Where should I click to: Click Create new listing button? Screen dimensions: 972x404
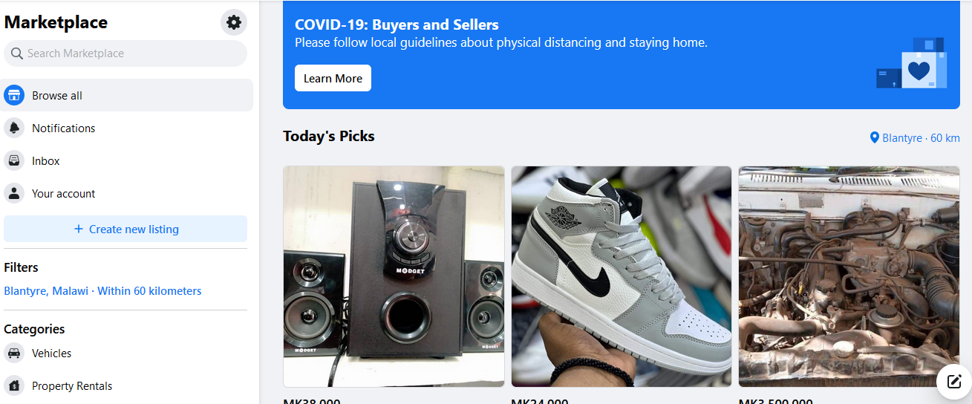click(125, 229)
